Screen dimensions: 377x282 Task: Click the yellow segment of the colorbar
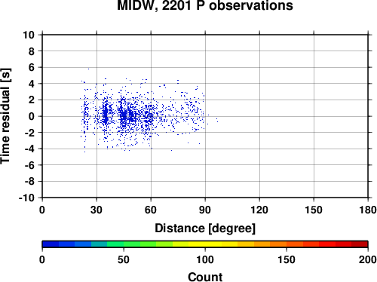click(205, 244)
